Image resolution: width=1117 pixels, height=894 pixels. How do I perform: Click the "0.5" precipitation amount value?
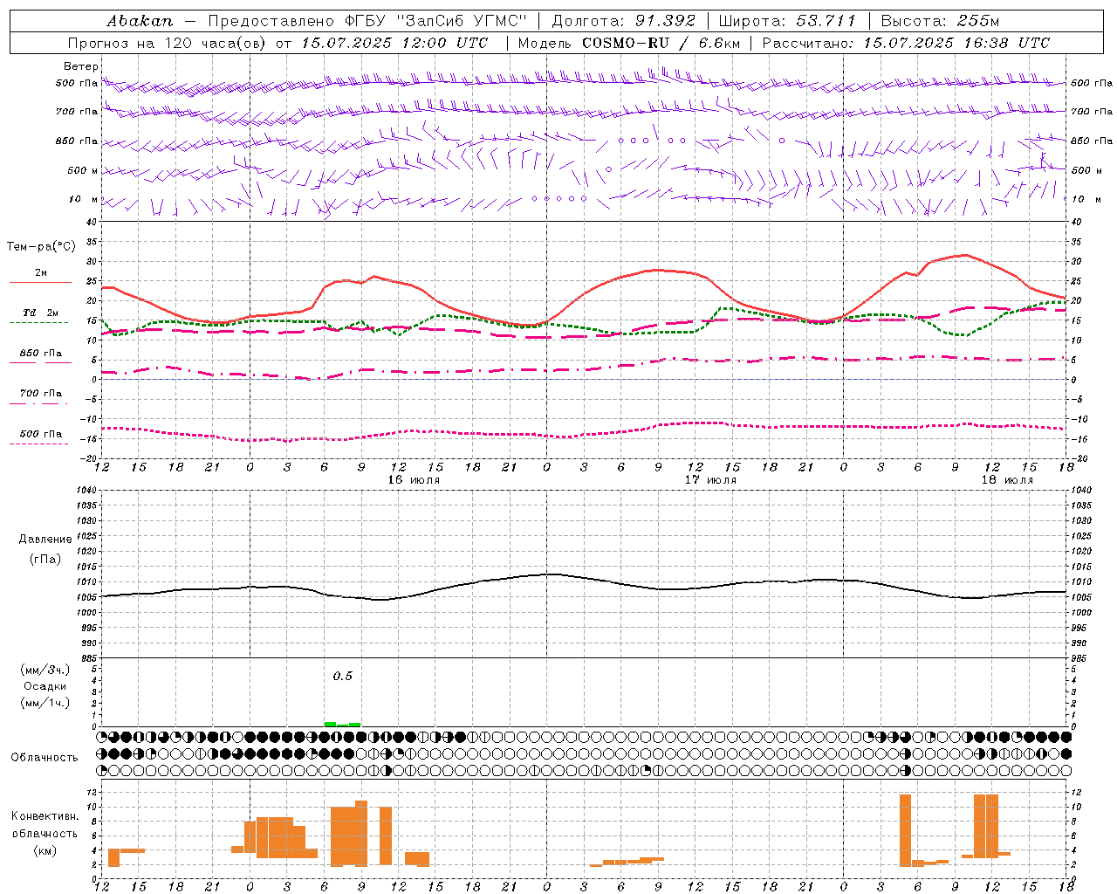click(343, 676)
